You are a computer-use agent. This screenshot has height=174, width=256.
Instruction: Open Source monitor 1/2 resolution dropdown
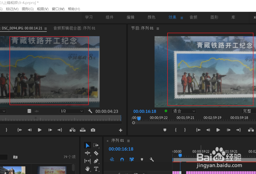click(x=71, y=111)
